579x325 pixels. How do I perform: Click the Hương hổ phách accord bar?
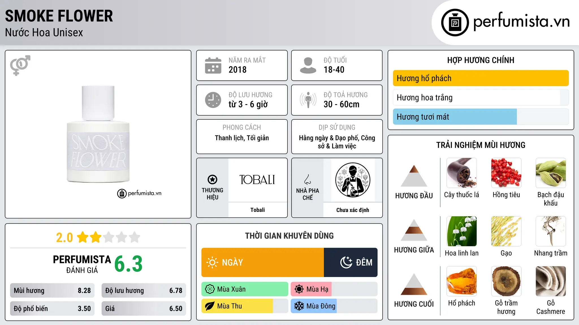481,78
